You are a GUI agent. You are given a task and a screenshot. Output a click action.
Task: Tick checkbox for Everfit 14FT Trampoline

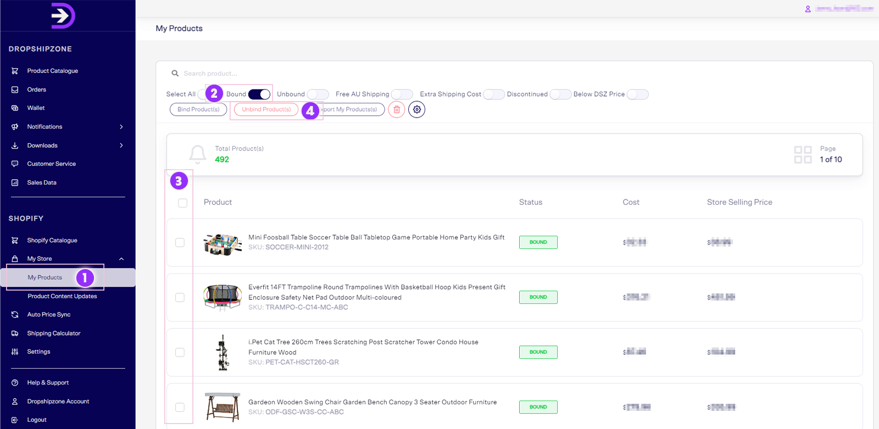[180, 297]
